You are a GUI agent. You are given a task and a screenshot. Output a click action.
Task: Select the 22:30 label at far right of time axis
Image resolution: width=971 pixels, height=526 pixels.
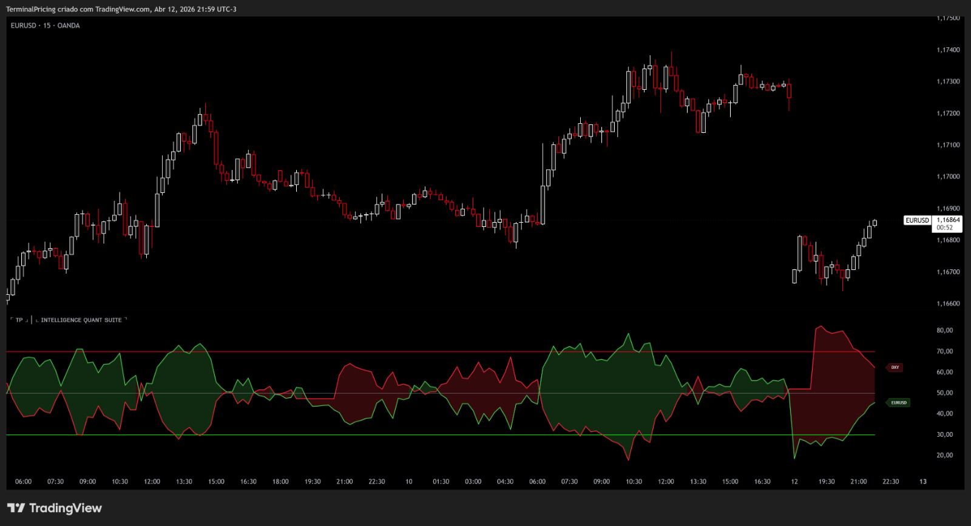pyautogui.click(x=890, y=482)
